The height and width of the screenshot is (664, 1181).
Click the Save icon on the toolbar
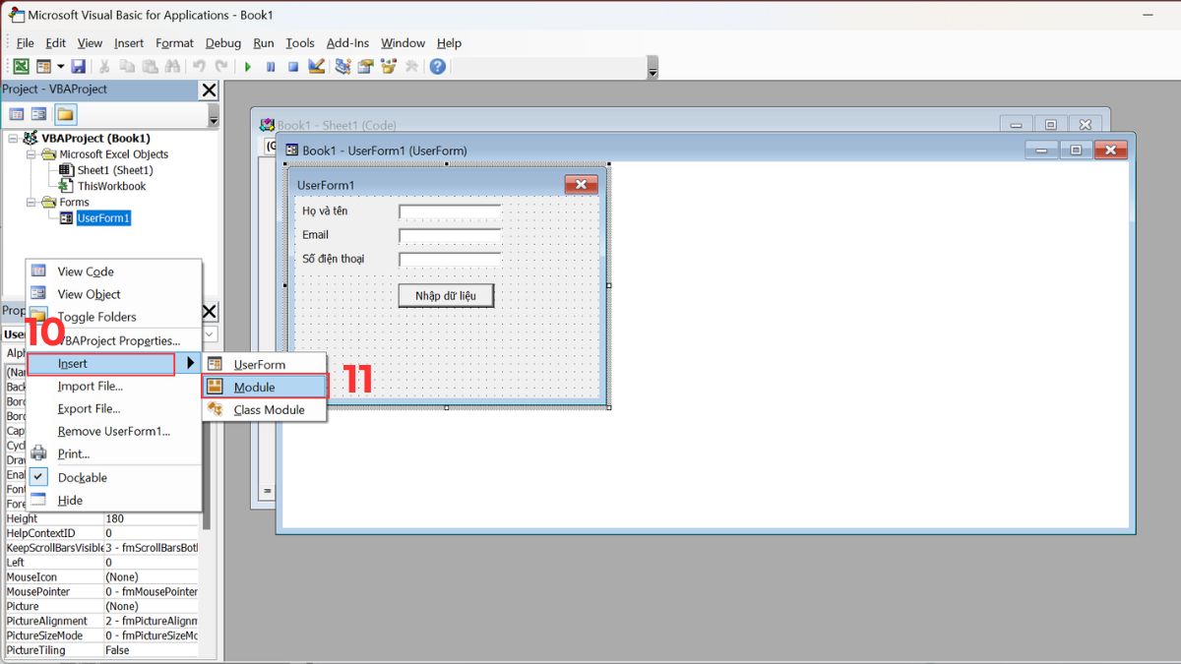pyautogui.click(x=79, y=65)
